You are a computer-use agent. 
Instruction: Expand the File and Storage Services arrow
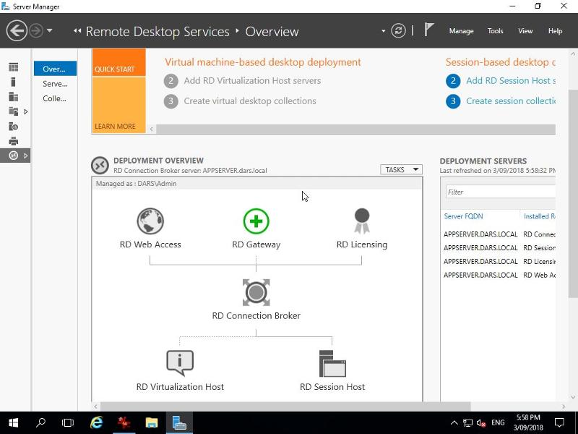click(x=25, y=111)
